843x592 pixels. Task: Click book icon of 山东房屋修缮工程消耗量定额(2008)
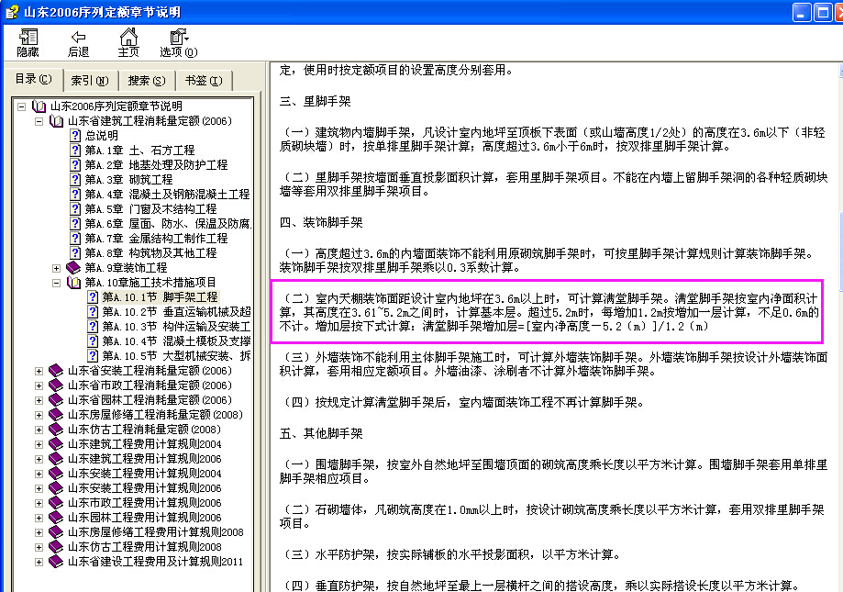(56, 415)
